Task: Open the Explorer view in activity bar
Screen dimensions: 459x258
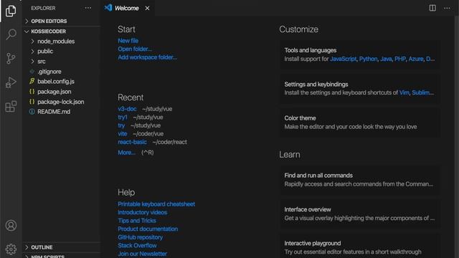Action: tap(11, 11)
